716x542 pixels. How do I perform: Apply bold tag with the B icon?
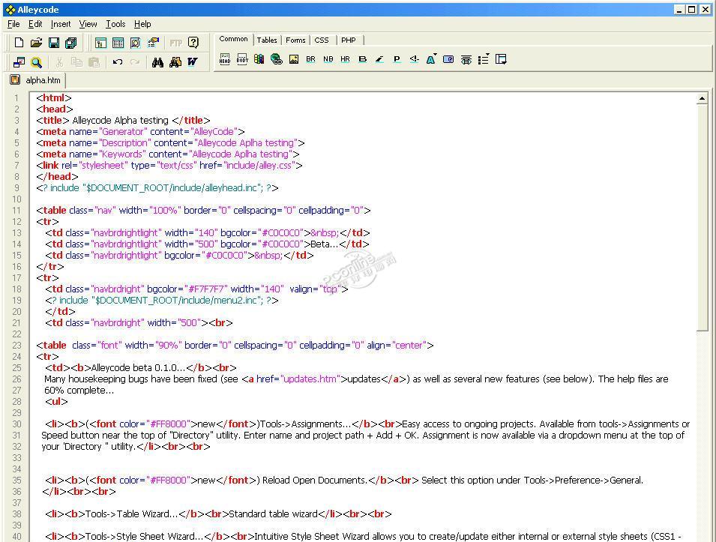click(x=363, y=59)
